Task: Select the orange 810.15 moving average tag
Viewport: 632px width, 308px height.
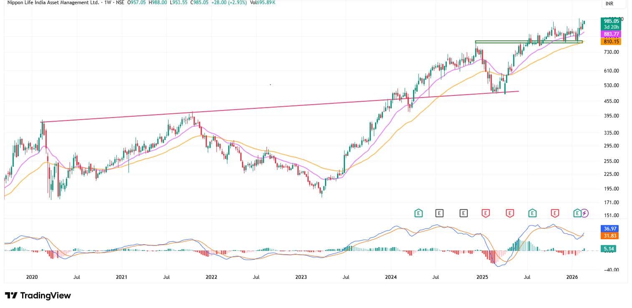Action: coord(611,42)
